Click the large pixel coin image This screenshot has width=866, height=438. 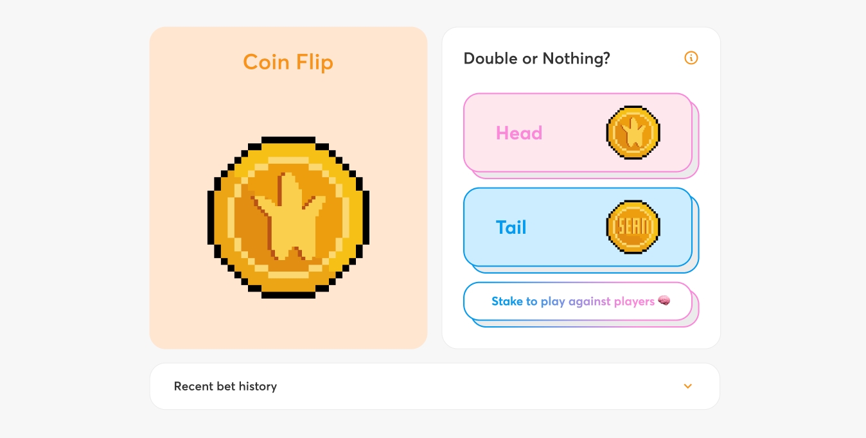[x=288, y=217]
